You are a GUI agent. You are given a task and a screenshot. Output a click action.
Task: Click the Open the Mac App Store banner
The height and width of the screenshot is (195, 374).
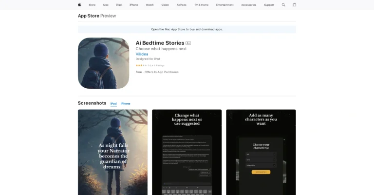pyautogui.click(x=187, y=29)
